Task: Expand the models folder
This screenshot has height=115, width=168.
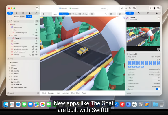Action: pos(10,71)
